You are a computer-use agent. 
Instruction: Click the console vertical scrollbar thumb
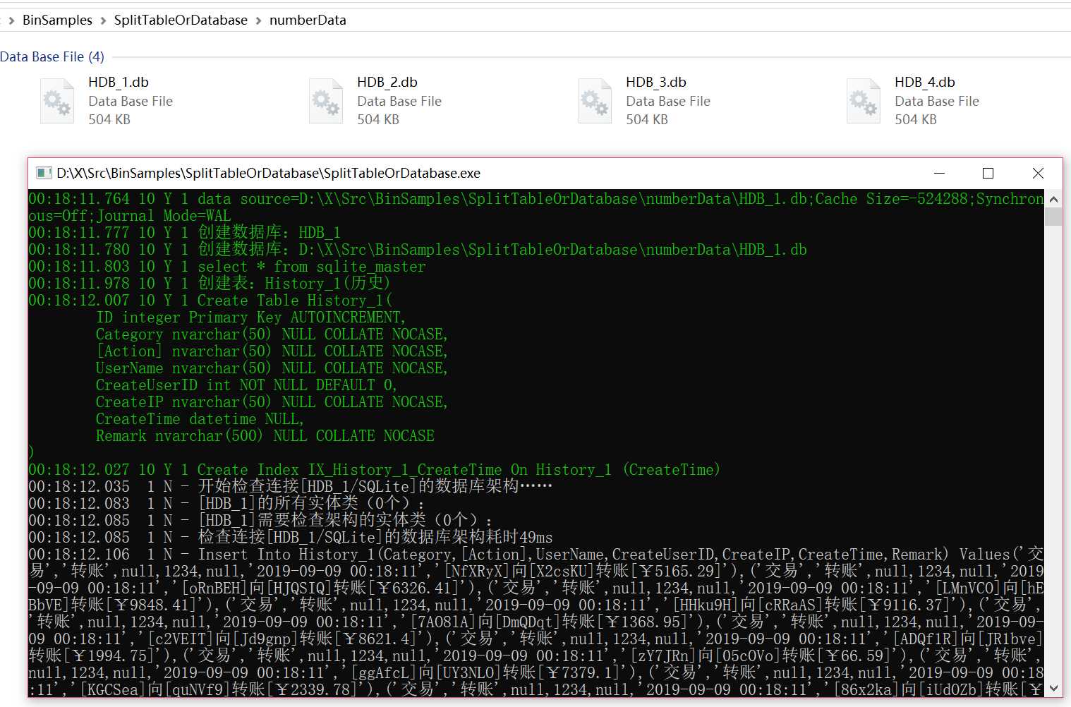coord(1053,217)
